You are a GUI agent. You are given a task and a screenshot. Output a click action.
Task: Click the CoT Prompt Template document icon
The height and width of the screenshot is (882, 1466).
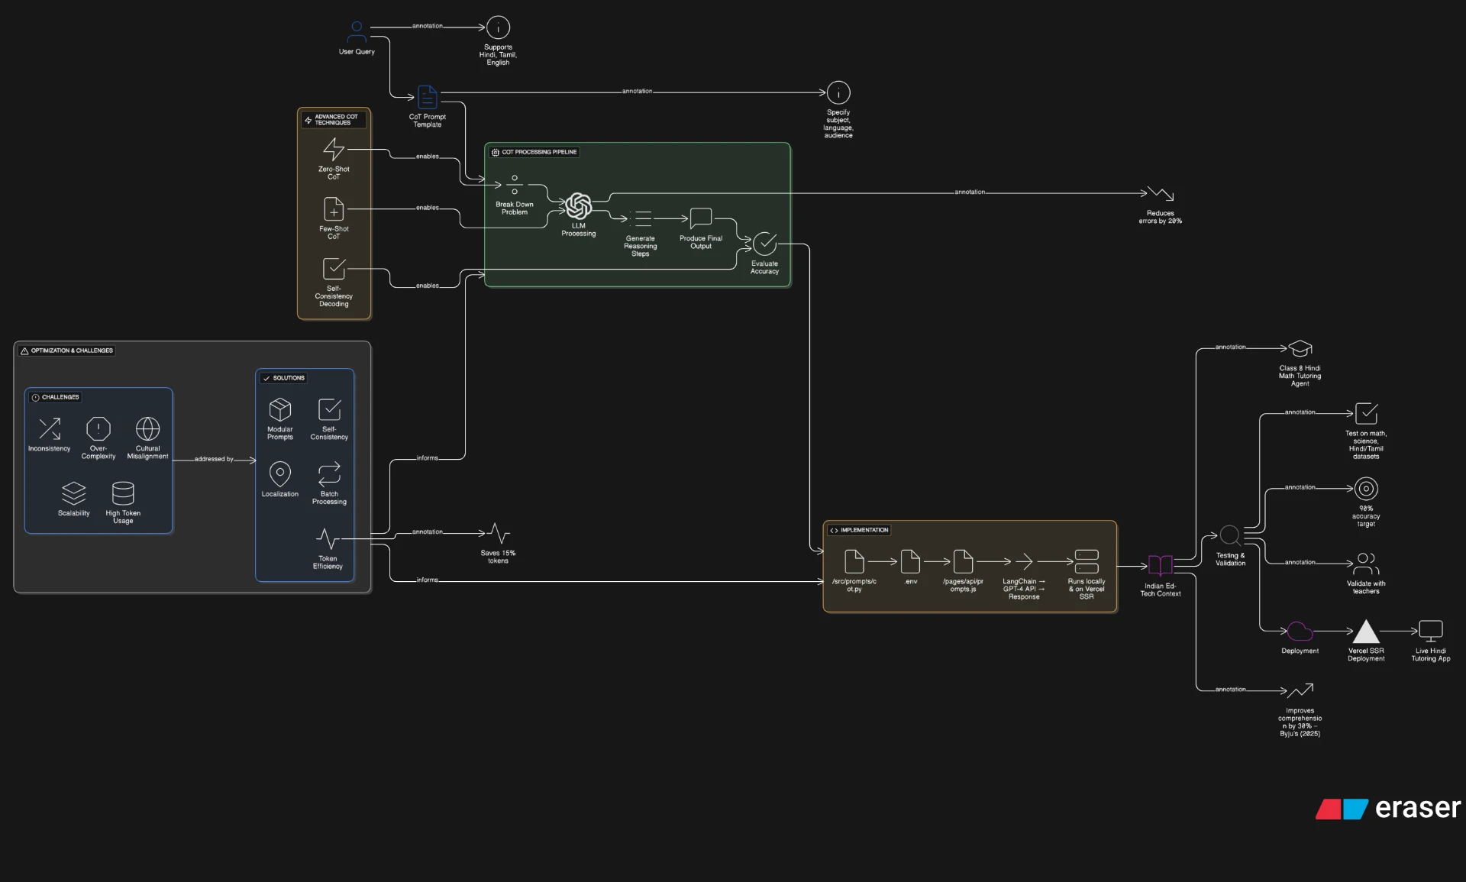pos(428,97)
